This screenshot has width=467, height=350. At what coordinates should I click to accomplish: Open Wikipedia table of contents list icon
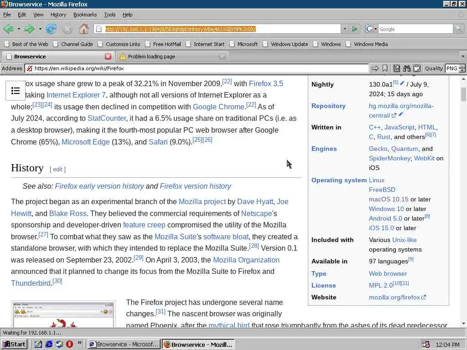pos(15,91)
